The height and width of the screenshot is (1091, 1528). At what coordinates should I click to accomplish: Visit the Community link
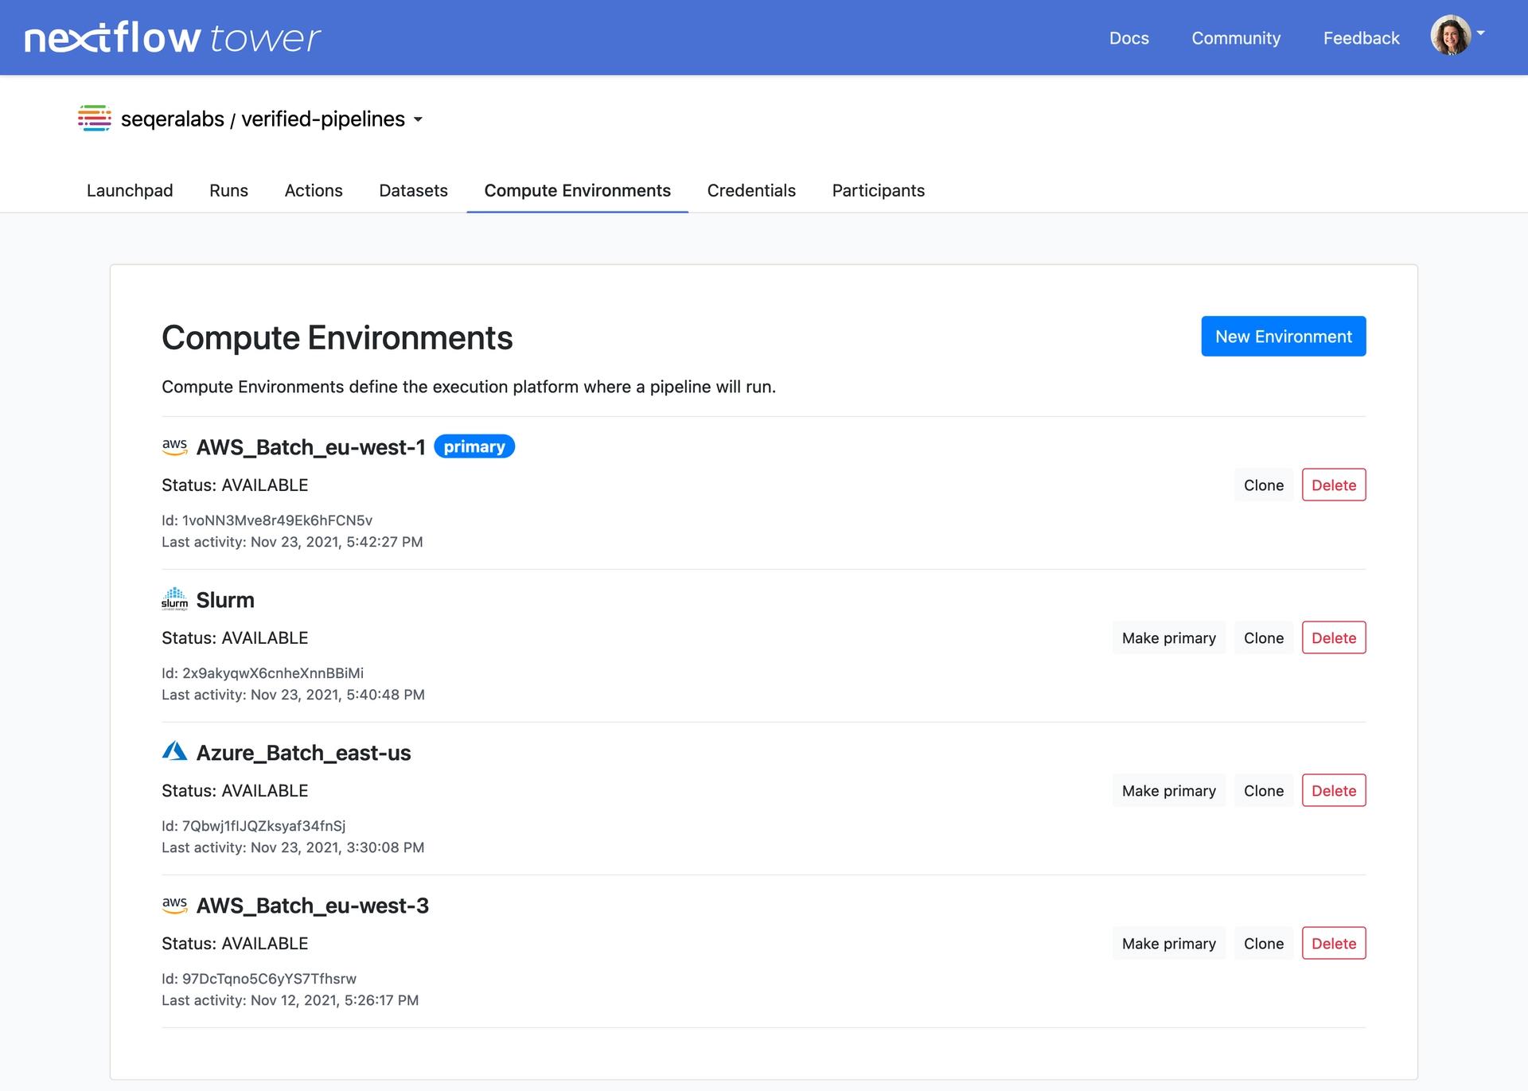(1236, 38)
